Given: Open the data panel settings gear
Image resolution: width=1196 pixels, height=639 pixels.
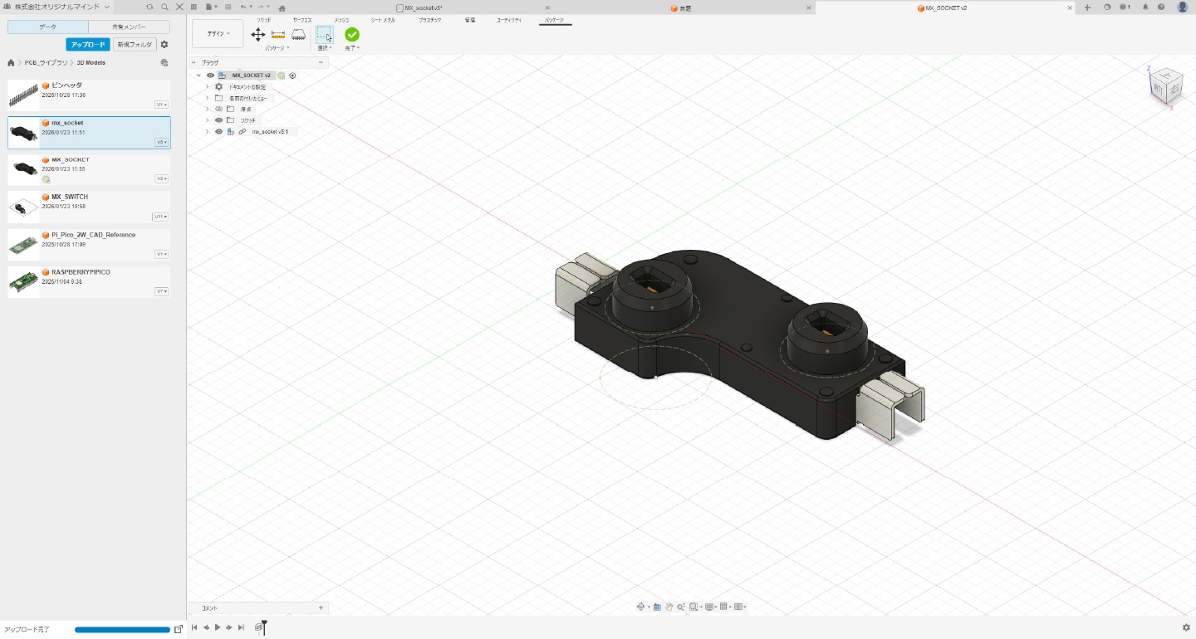Looking at the screenshot, I should coord(164,45).
